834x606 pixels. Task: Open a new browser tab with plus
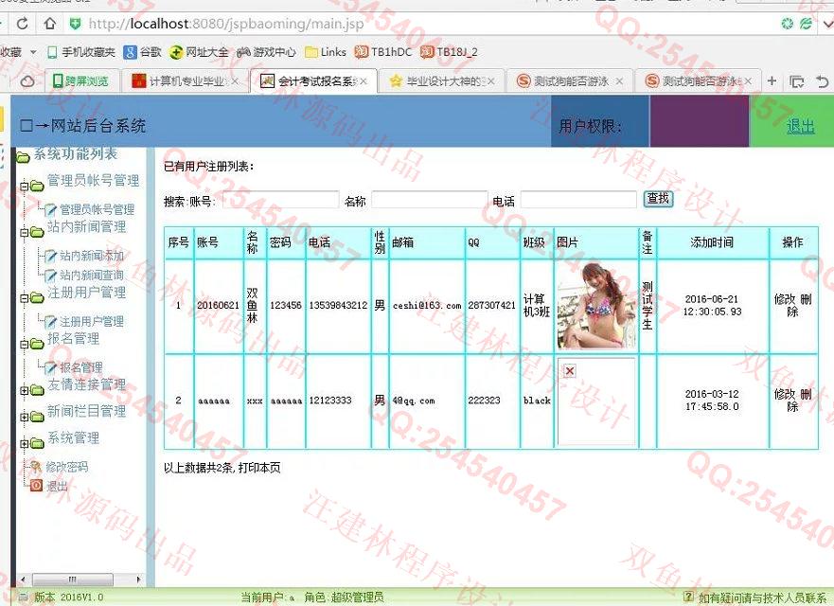point(772,80)
